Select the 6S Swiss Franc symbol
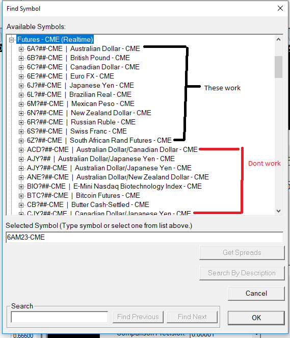290x338 pixels. pyautogui.click(x=77, y=132)
